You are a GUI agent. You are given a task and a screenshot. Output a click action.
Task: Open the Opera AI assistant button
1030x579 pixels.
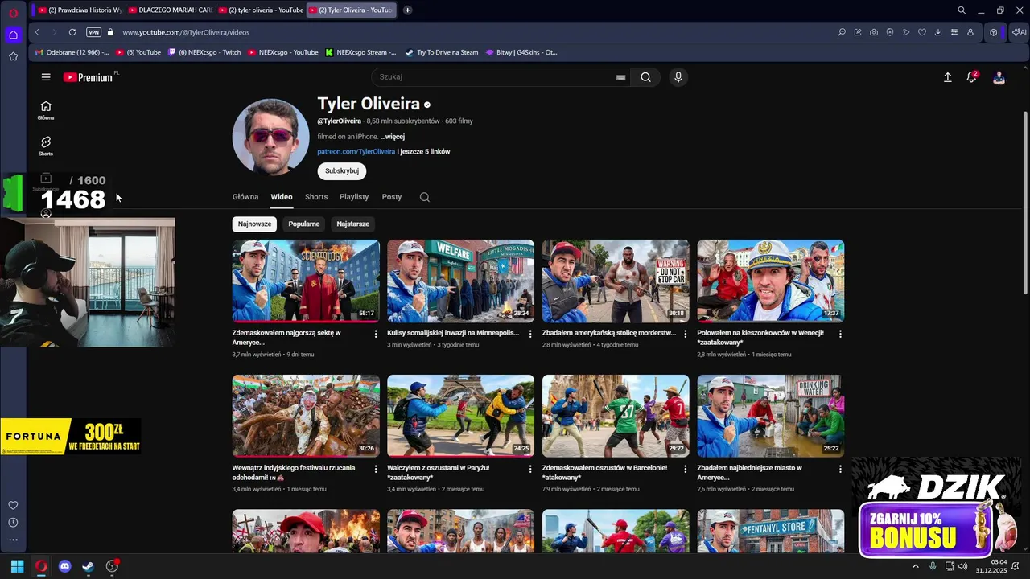coord(1019,32)
